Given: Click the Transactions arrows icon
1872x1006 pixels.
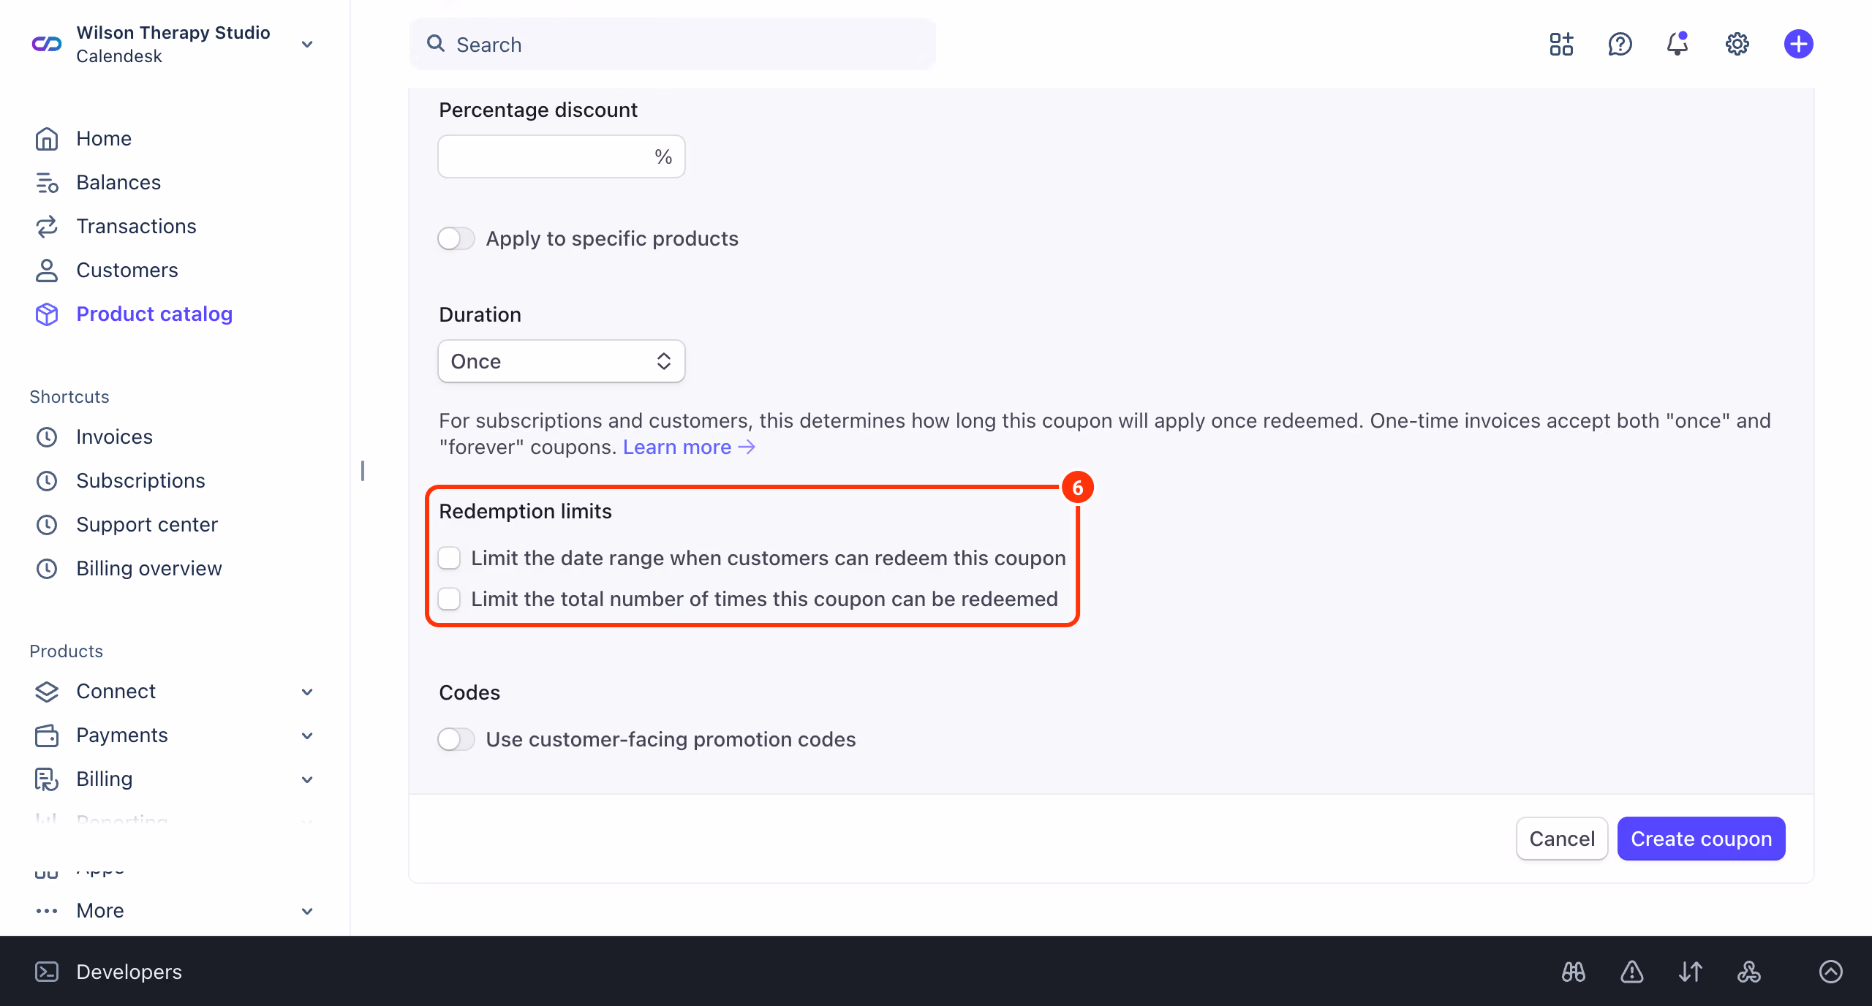Looking at the screenshot, I should click(47, 227).
